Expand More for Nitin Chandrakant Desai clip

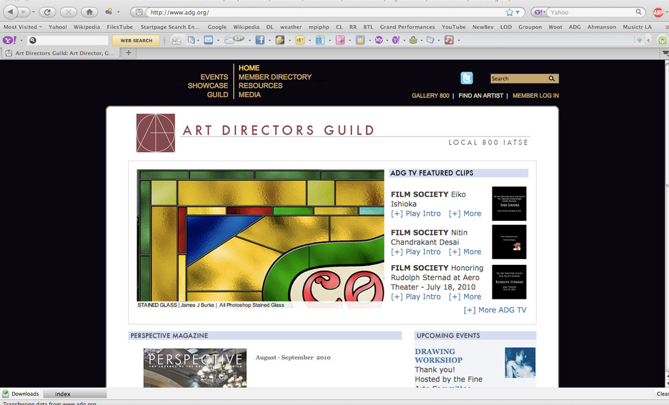click(465, 252)
